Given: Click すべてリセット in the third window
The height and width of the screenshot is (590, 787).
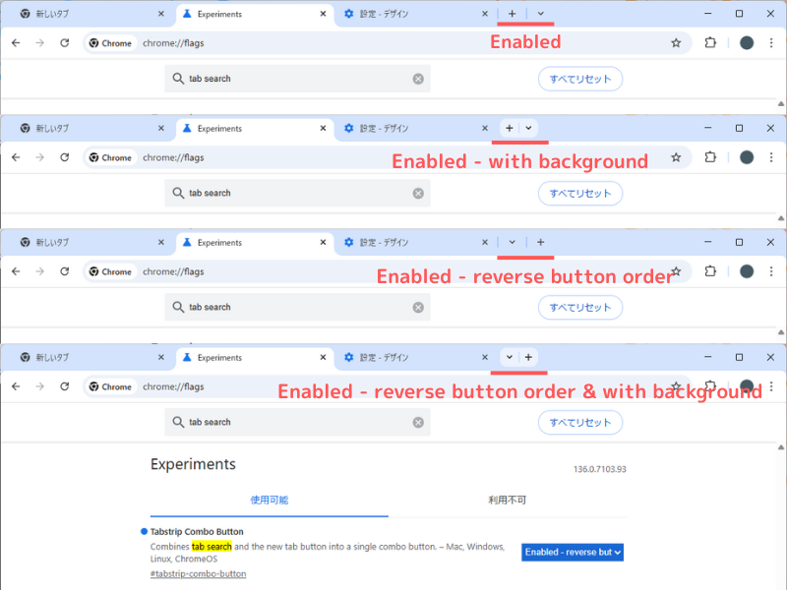Looking at the screenshot, I should click(x=580, y=307).
